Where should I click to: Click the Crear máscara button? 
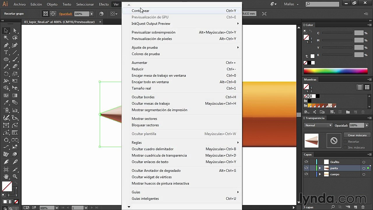(357, 135)
